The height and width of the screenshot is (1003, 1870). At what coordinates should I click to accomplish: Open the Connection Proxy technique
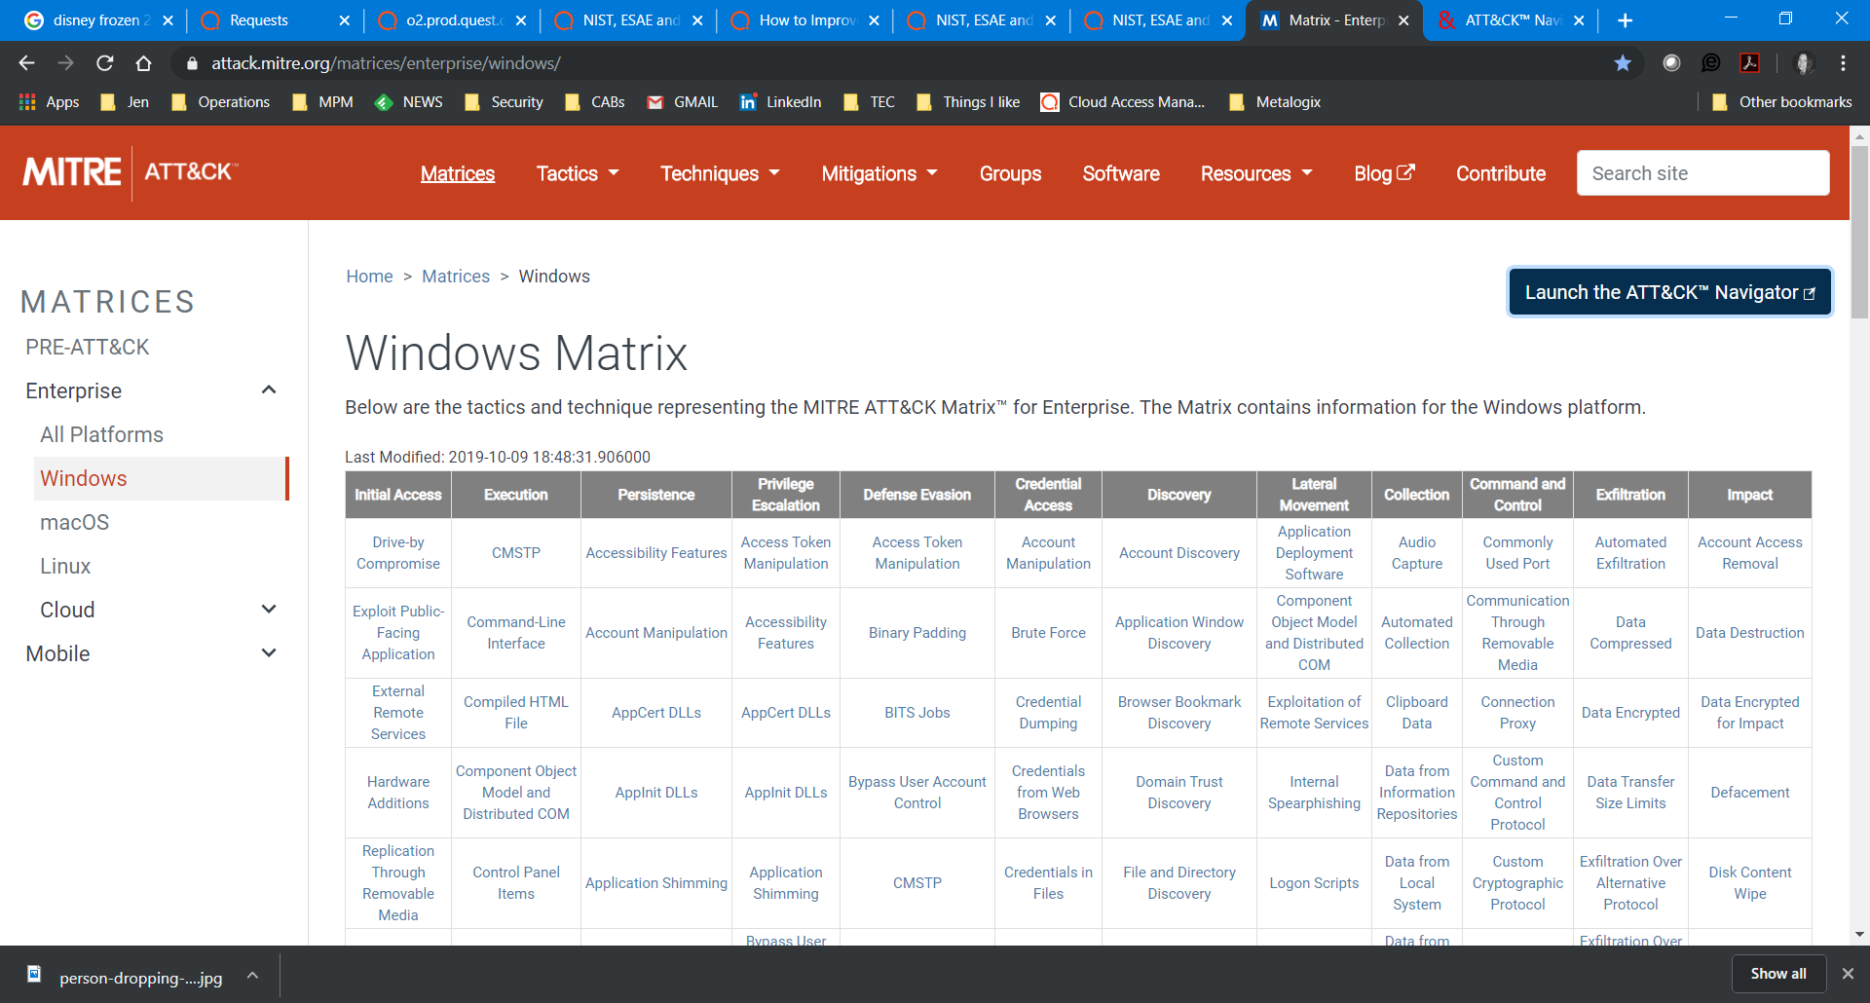tap(1517, 713)
